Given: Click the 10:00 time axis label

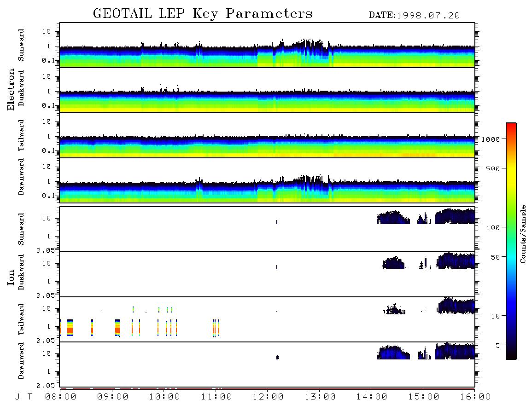Looking at the screenshot, I should coord(164,397).
